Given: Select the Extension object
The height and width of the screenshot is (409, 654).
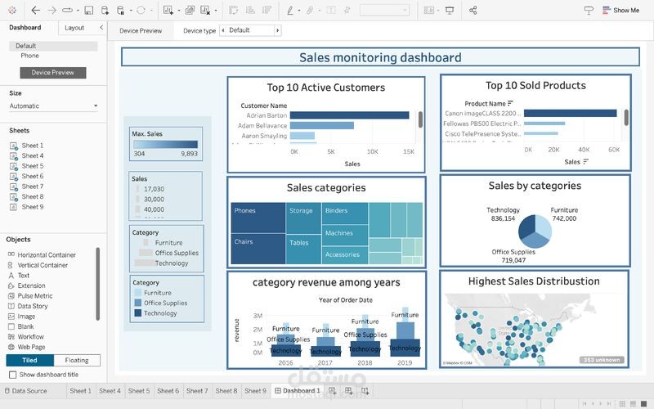Looking at the screenshot, I should pyautogui.click(x=27, y=285).
